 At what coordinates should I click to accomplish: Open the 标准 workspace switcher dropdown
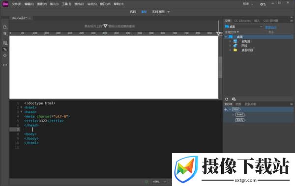point(248,4)
